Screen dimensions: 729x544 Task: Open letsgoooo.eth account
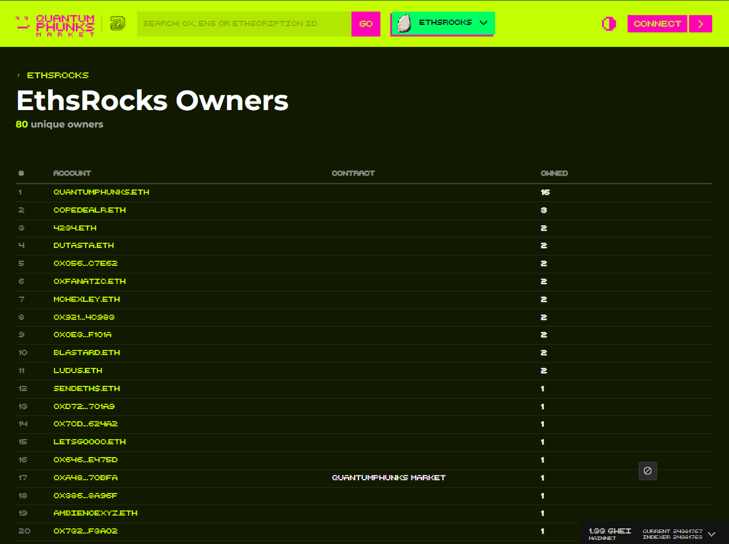pos(90,442)
